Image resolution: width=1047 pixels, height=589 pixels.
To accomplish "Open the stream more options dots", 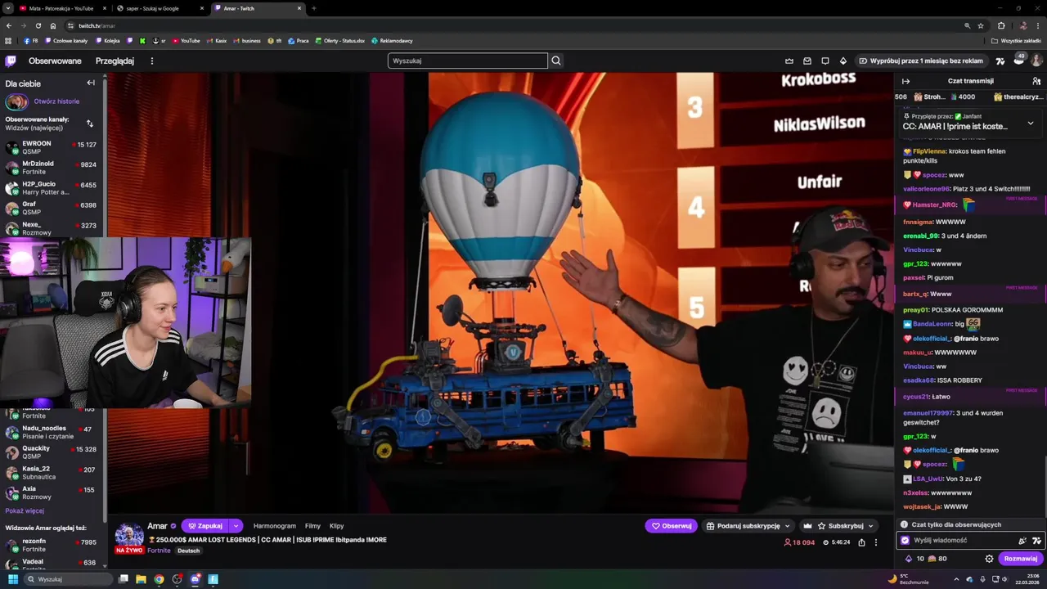I will 876,542.
